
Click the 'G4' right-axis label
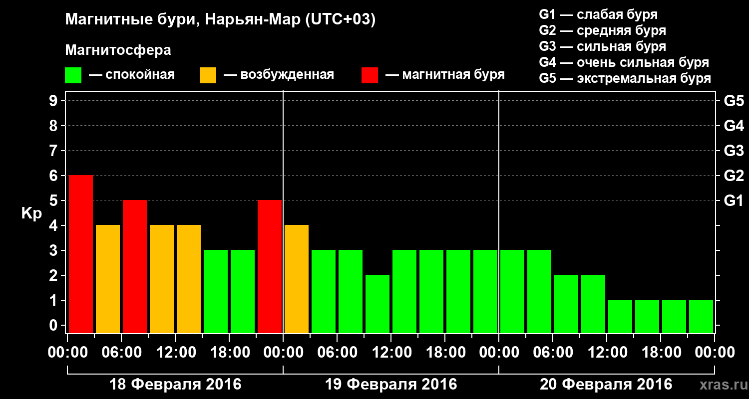coord(734,126)
